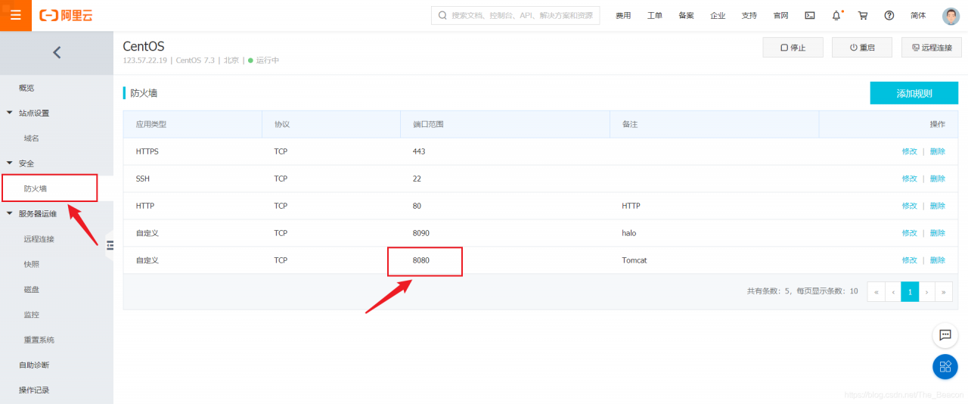Click 修改 for the Tomcat 8080 rule
Screen dimensions: 968x404
point(909,260)
